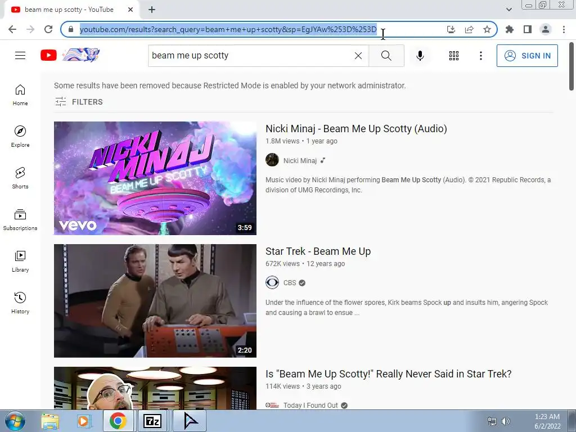Image resolution: width=576 pixels, height=432 pixels.
Task: Bookmark this page with the star
Action: pyautogui.click(x=487, y=29)
